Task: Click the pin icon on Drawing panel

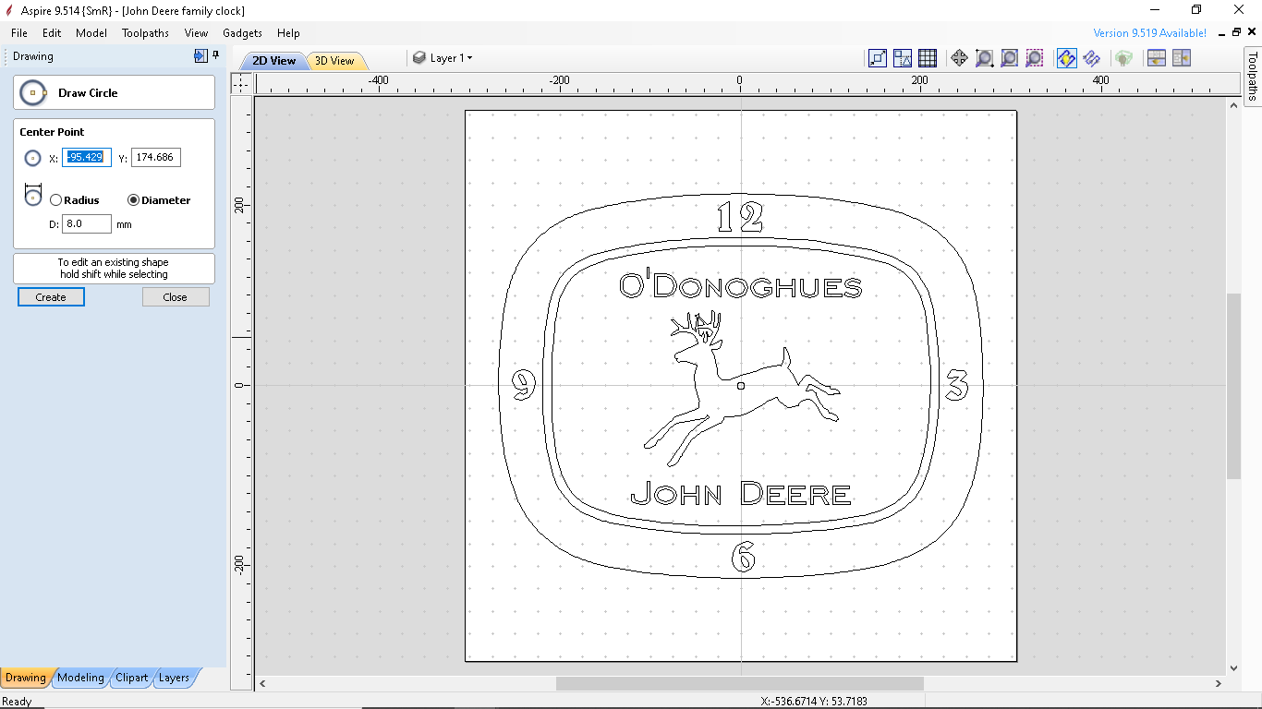Action: pyautogui.click(x=216, y=55)
